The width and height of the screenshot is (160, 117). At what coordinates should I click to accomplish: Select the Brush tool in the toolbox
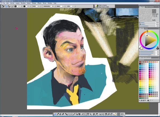coord(55,114)
